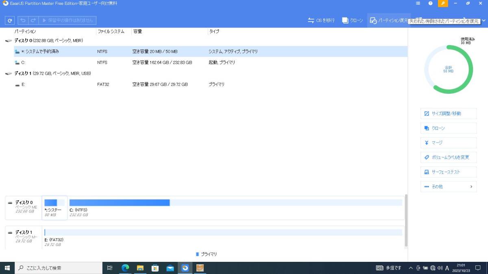Click the '起動, プライマリ' type cell
The width and height of the screenshot is (488, 274).
point(222,63)
